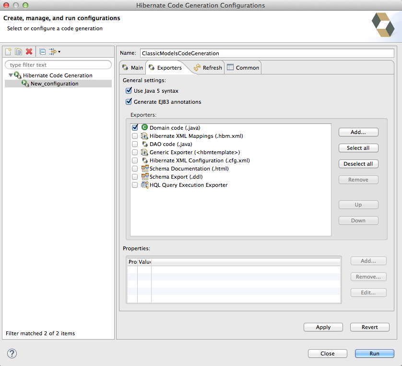Viewport: 402px width, 366px height.
Task: Switch to the Common tab
Action: [x=243, y=68]
